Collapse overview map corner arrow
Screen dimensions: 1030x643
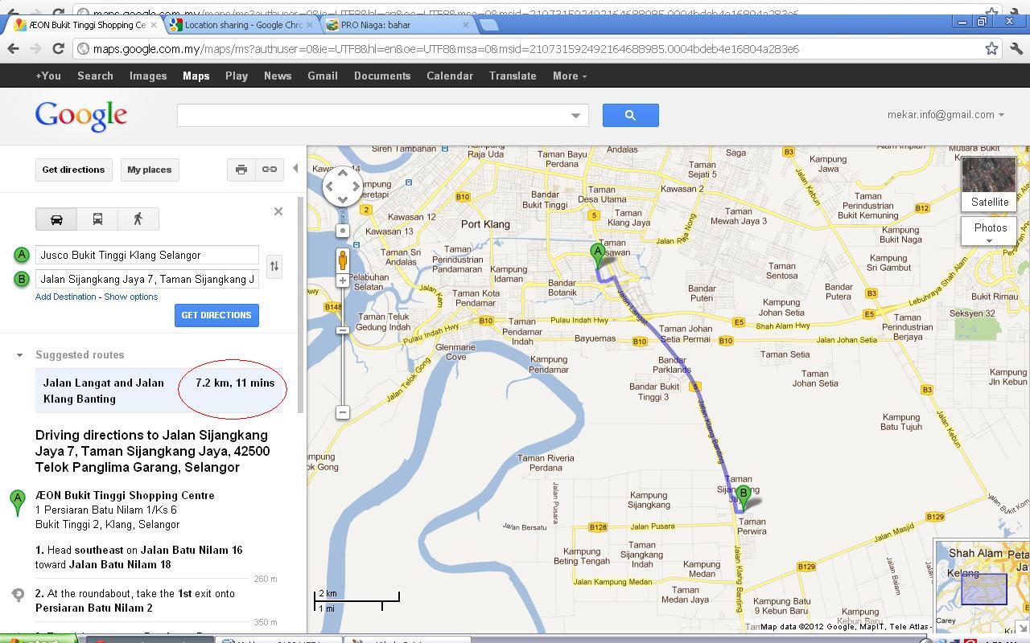point(1023,627)
